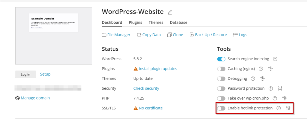
Task: Open help tooltip for Password protection
Action: [x=271, y=88]
